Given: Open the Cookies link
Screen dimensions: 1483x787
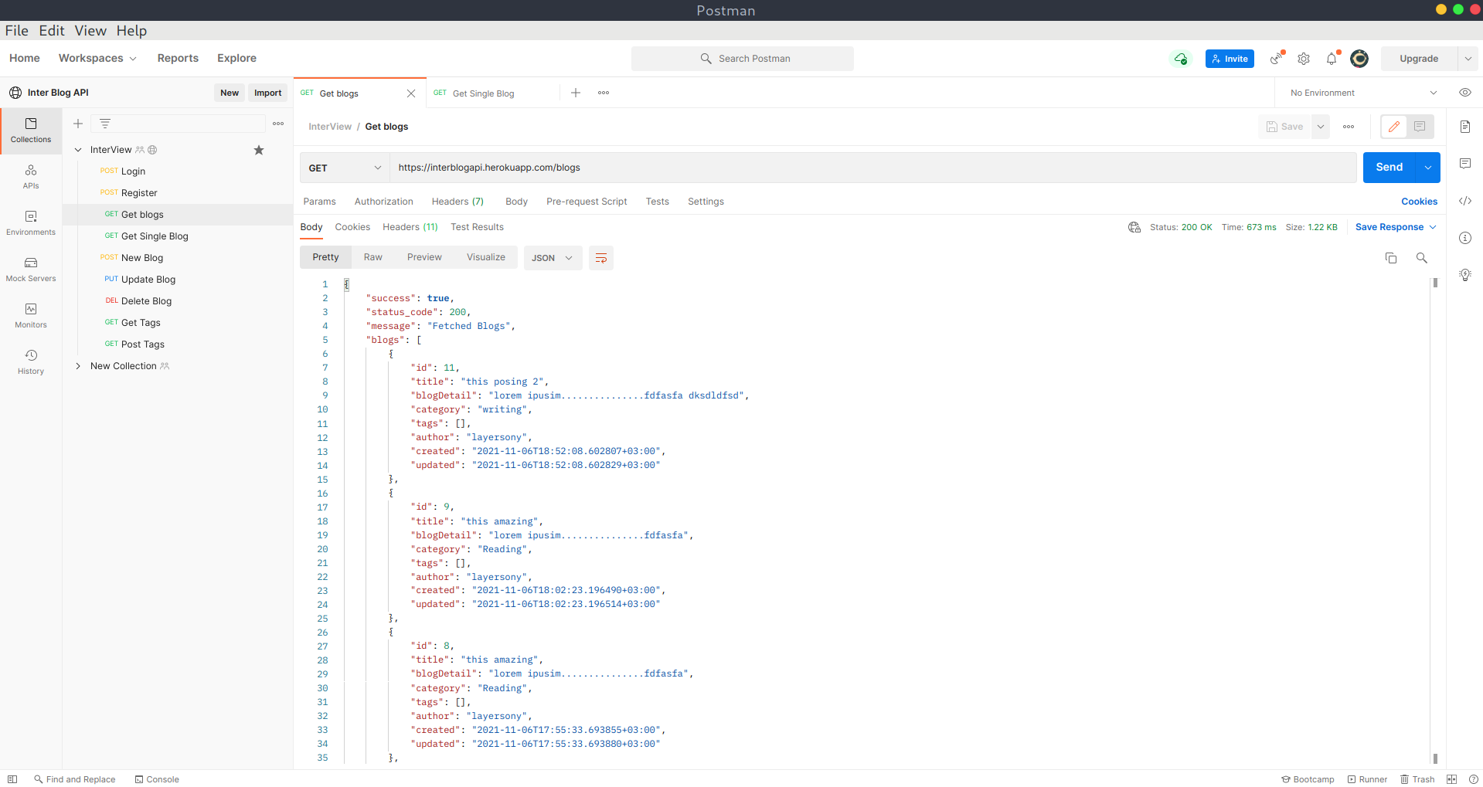Looking at the screenshot, I should (1420, 202).
